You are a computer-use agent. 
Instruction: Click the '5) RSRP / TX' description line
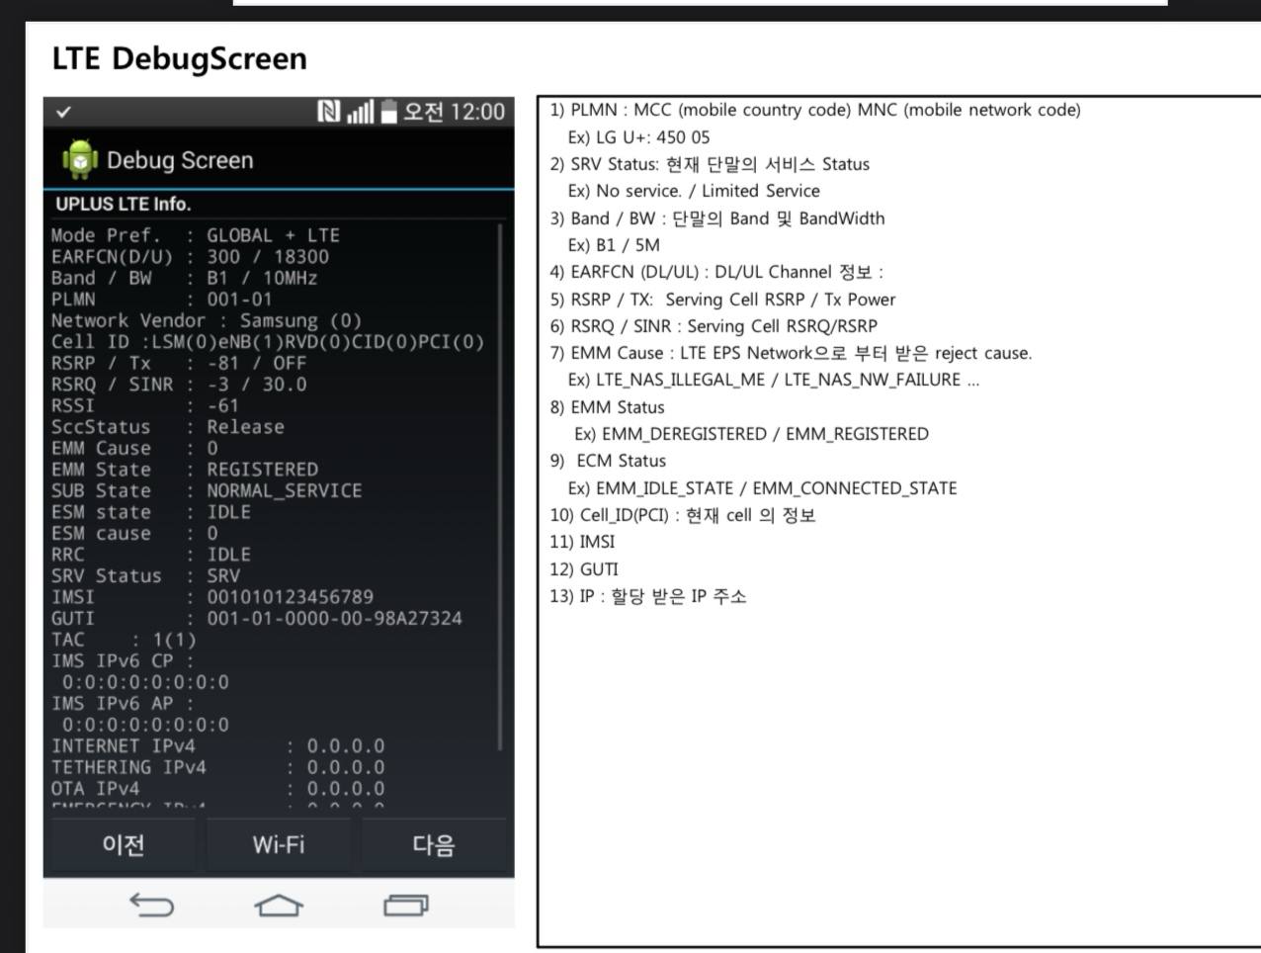tap(722, 299)
